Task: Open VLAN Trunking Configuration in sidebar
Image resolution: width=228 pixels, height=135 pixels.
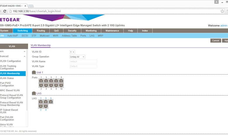Action: pyautogui.click(x=8, y=67)
